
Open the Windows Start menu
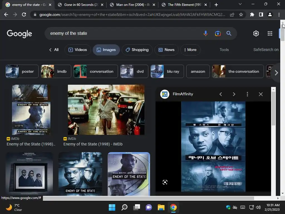pos(112,207)
